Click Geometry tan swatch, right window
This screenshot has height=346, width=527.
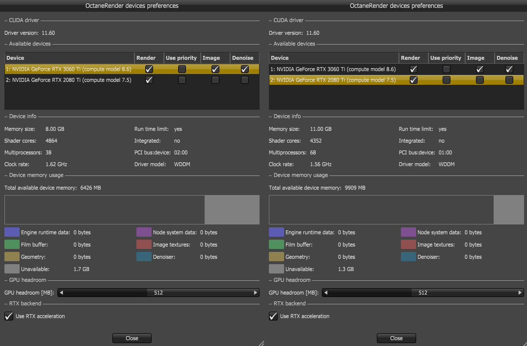[276, 257]
